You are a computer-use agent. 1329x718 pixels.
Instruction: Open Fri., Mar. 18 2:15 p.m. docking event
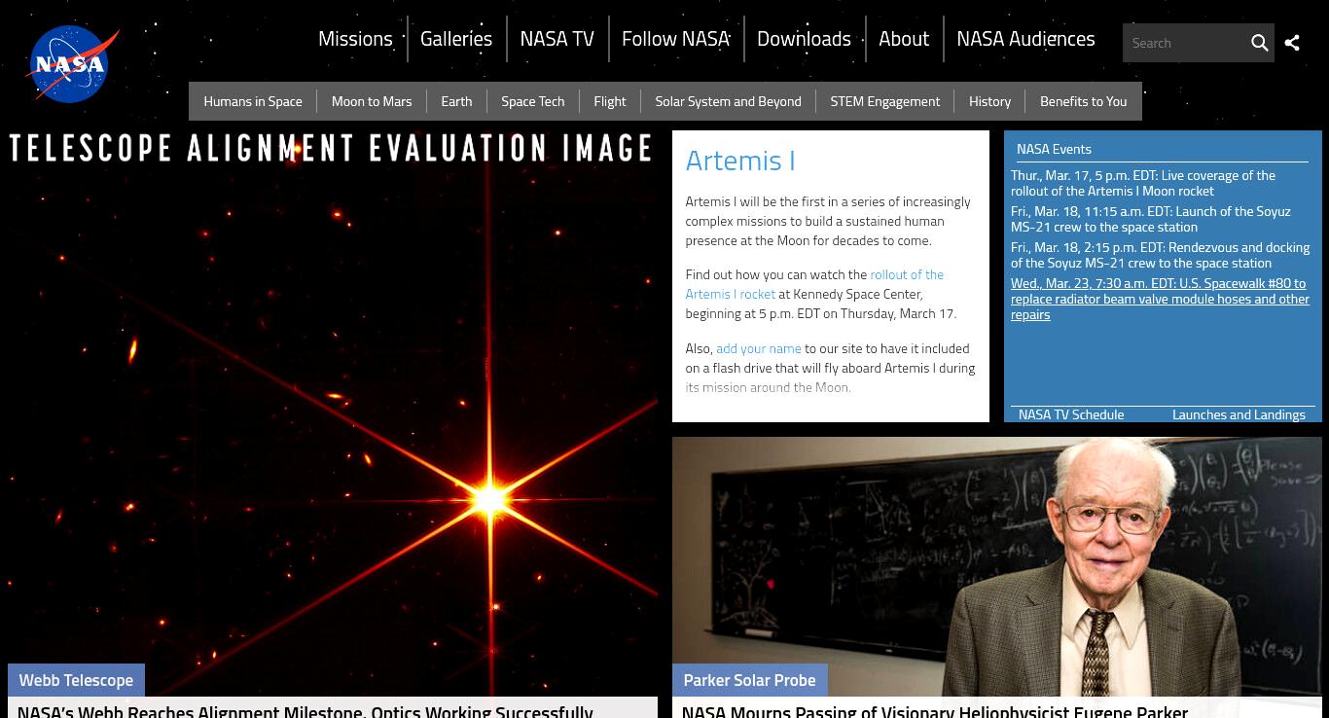1160,255
